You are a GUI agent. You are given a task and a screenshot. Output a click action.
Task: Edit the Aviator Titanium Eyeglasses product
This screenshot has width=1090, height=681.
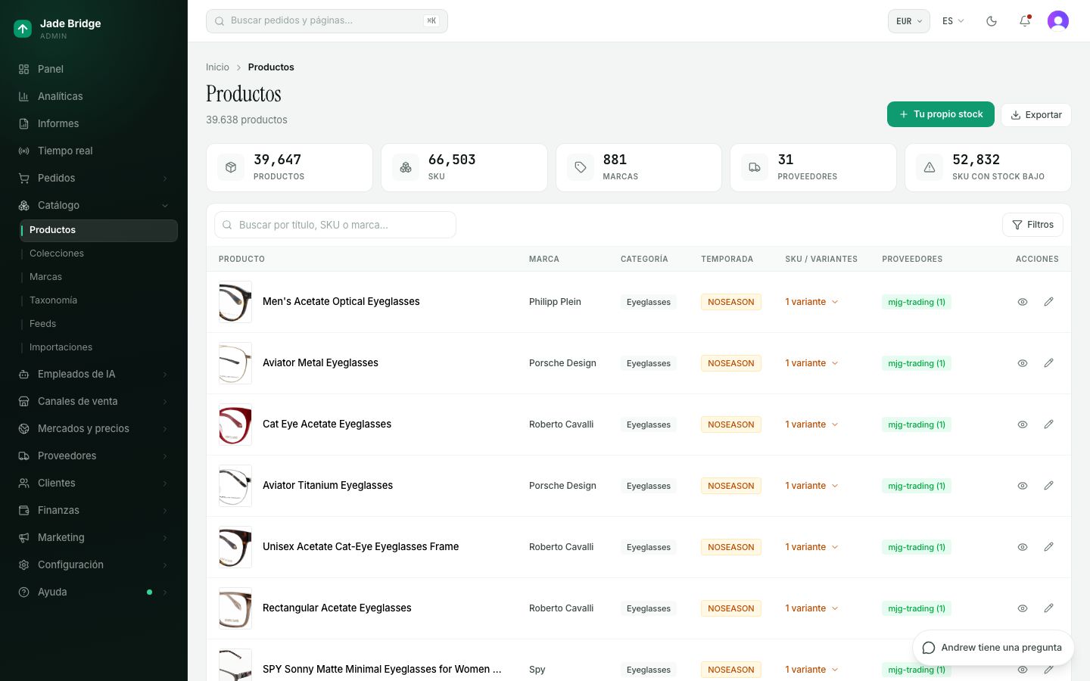(x=1048, y=486)
